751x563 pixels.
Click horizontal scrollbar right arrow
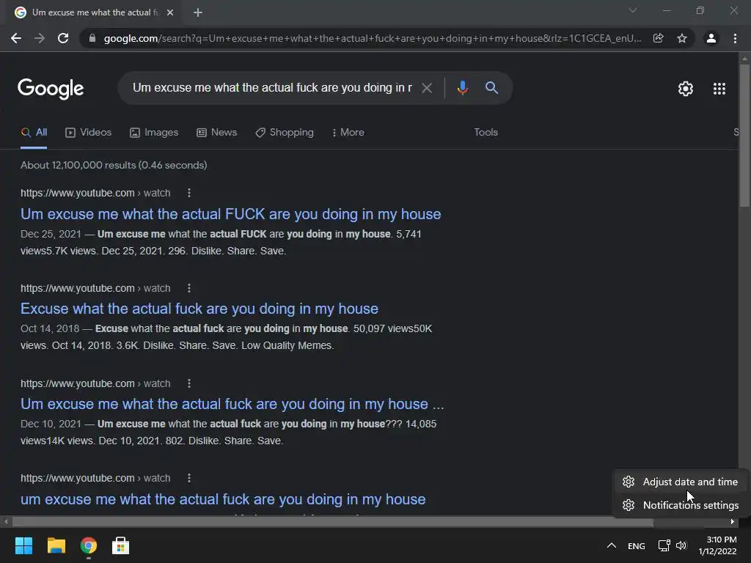(733, 522)
